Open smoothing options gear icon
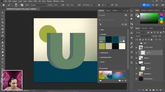 tap(99, 5)
